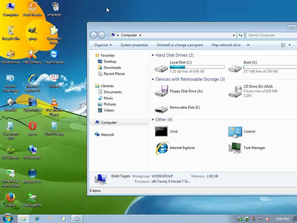297x223 pixels.
Task: Launch OpenOffice from desktop
Action: pos(32,105)
